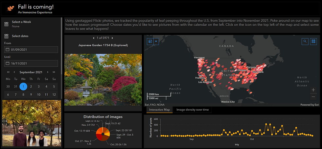Image resolution: width=322 pixels, height=149 pixels.
Task: Click the Distribution of images pie chart
Action: pyautogui.click(x=103, y=134)
